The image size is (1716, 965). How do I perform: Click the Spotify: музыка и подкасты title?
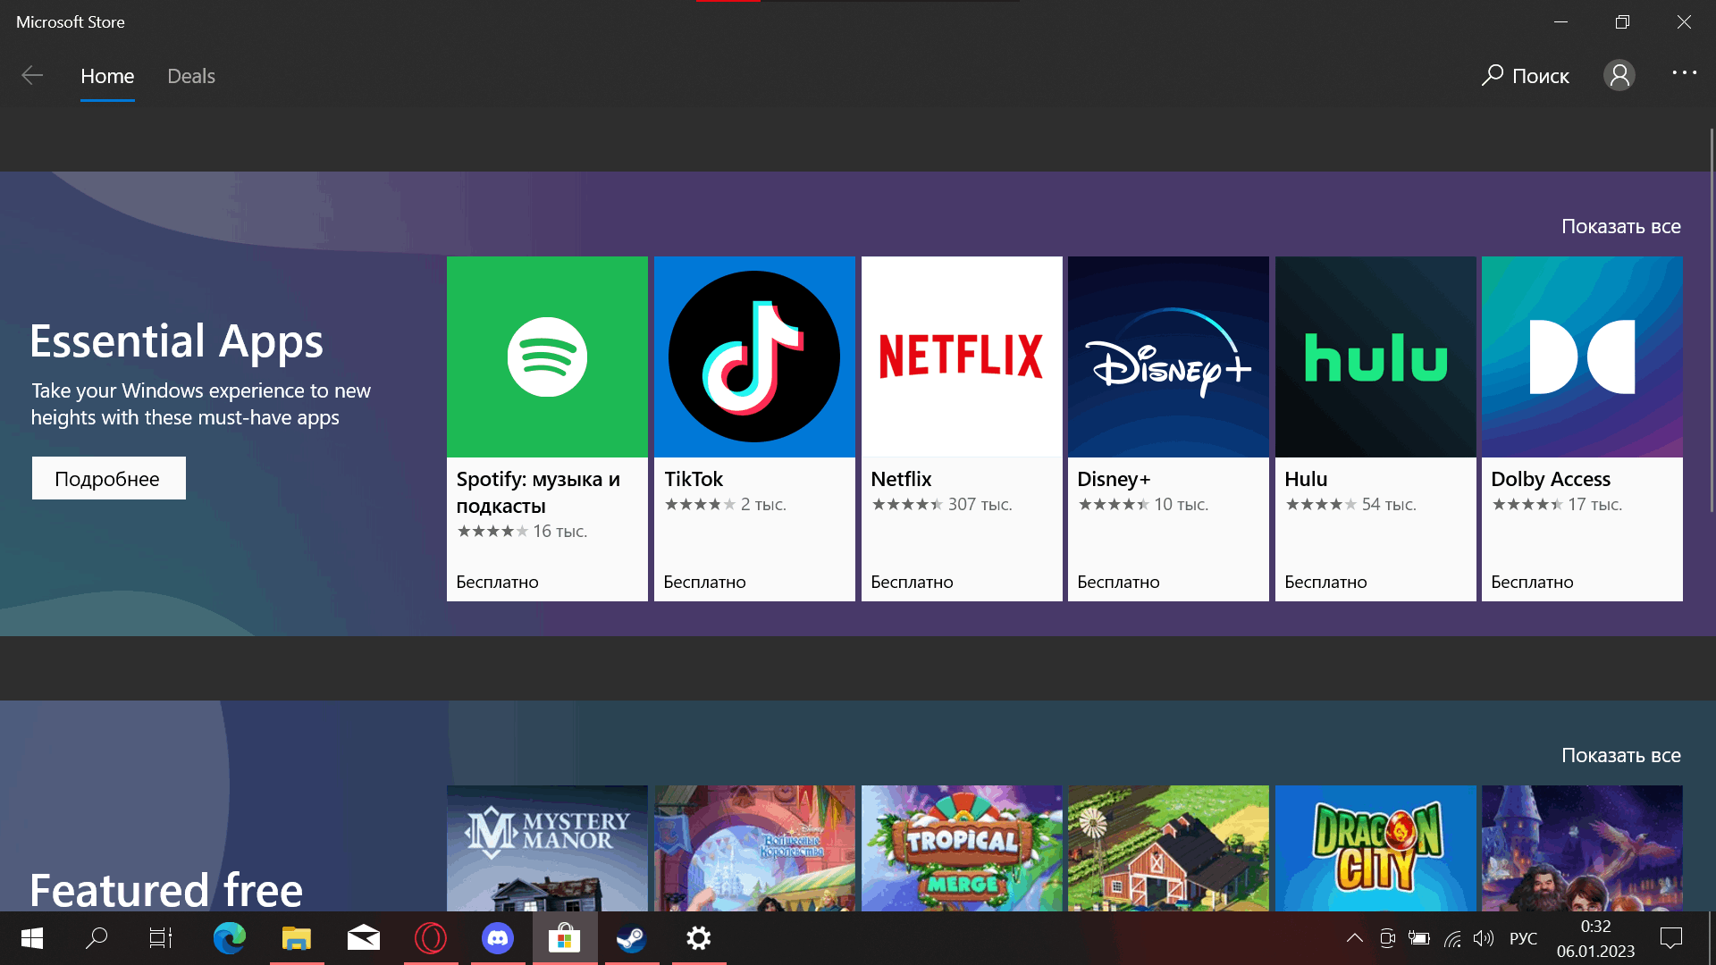[x=538, y=492]
